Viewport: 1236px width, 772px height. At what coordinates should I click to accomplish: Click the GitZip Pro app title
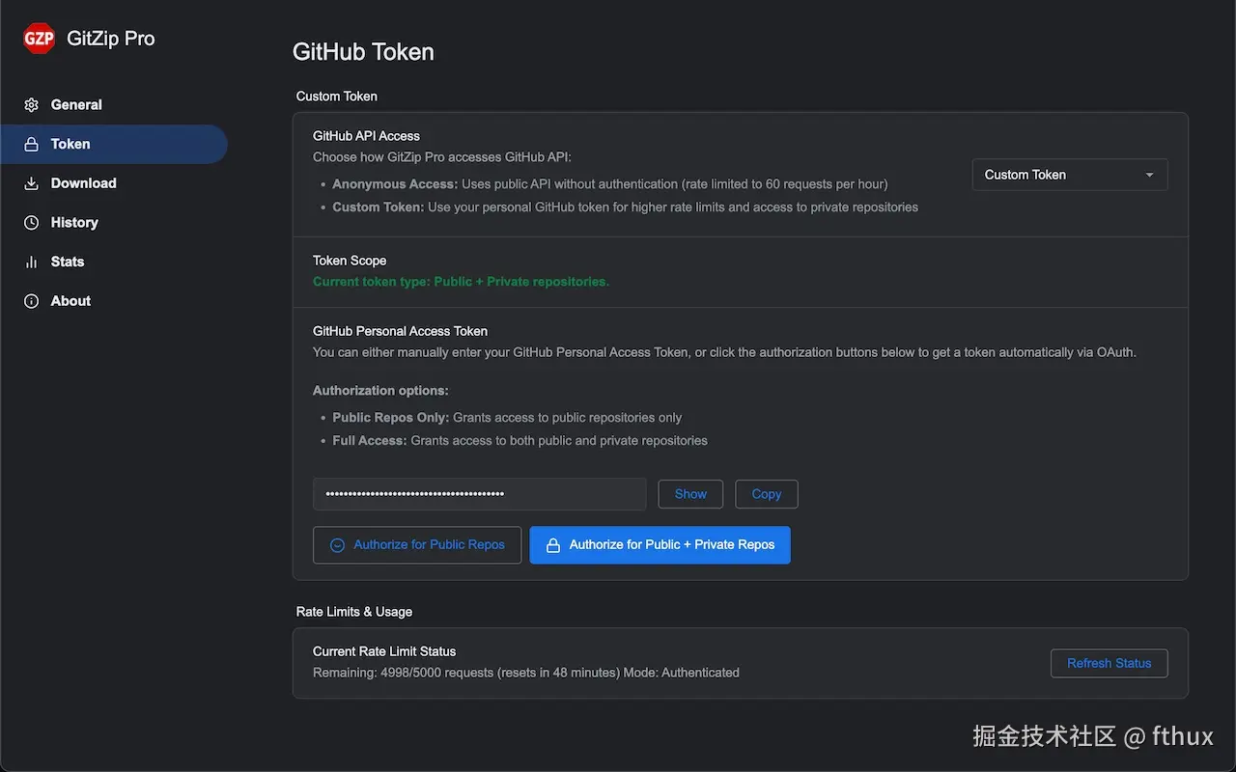point(111,39)
